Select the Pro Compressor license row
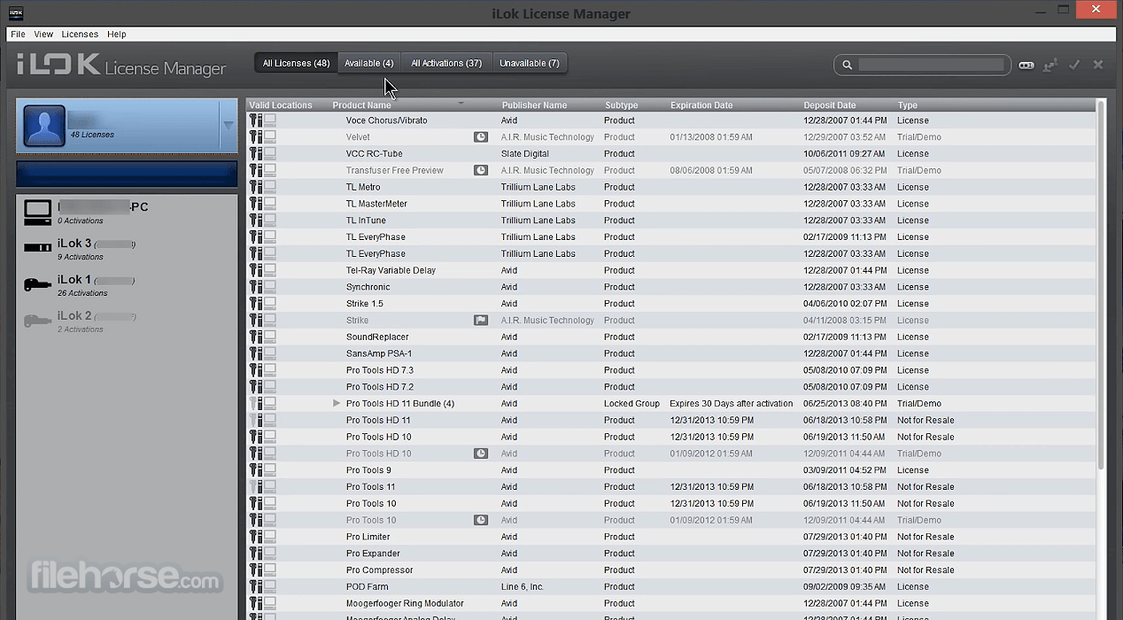The height and width of the screenshot is (620, 1123). pos(671,570)
